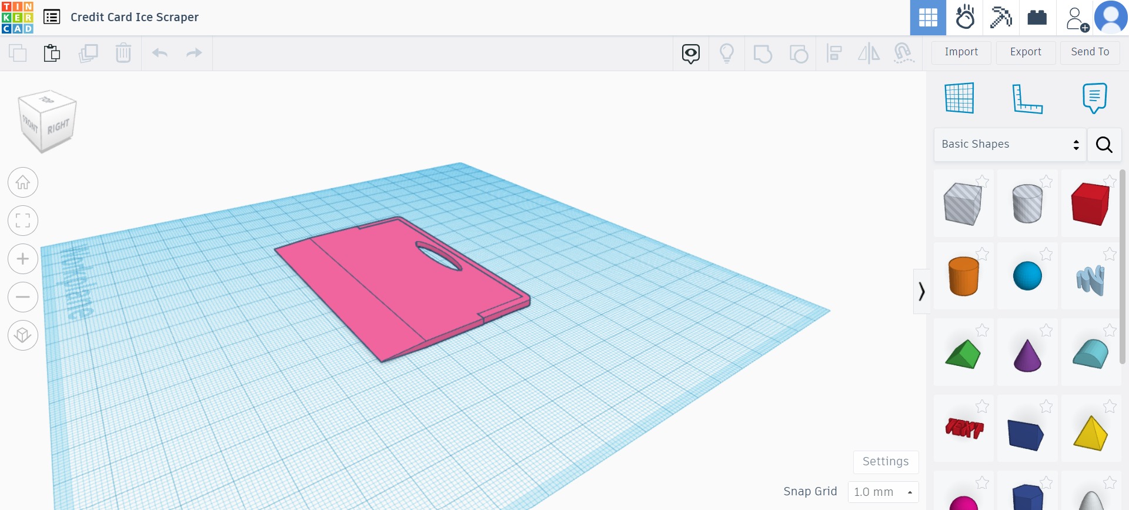
Task: Toggle the view visibility eye icon
Action: click(x=691, y=54)
